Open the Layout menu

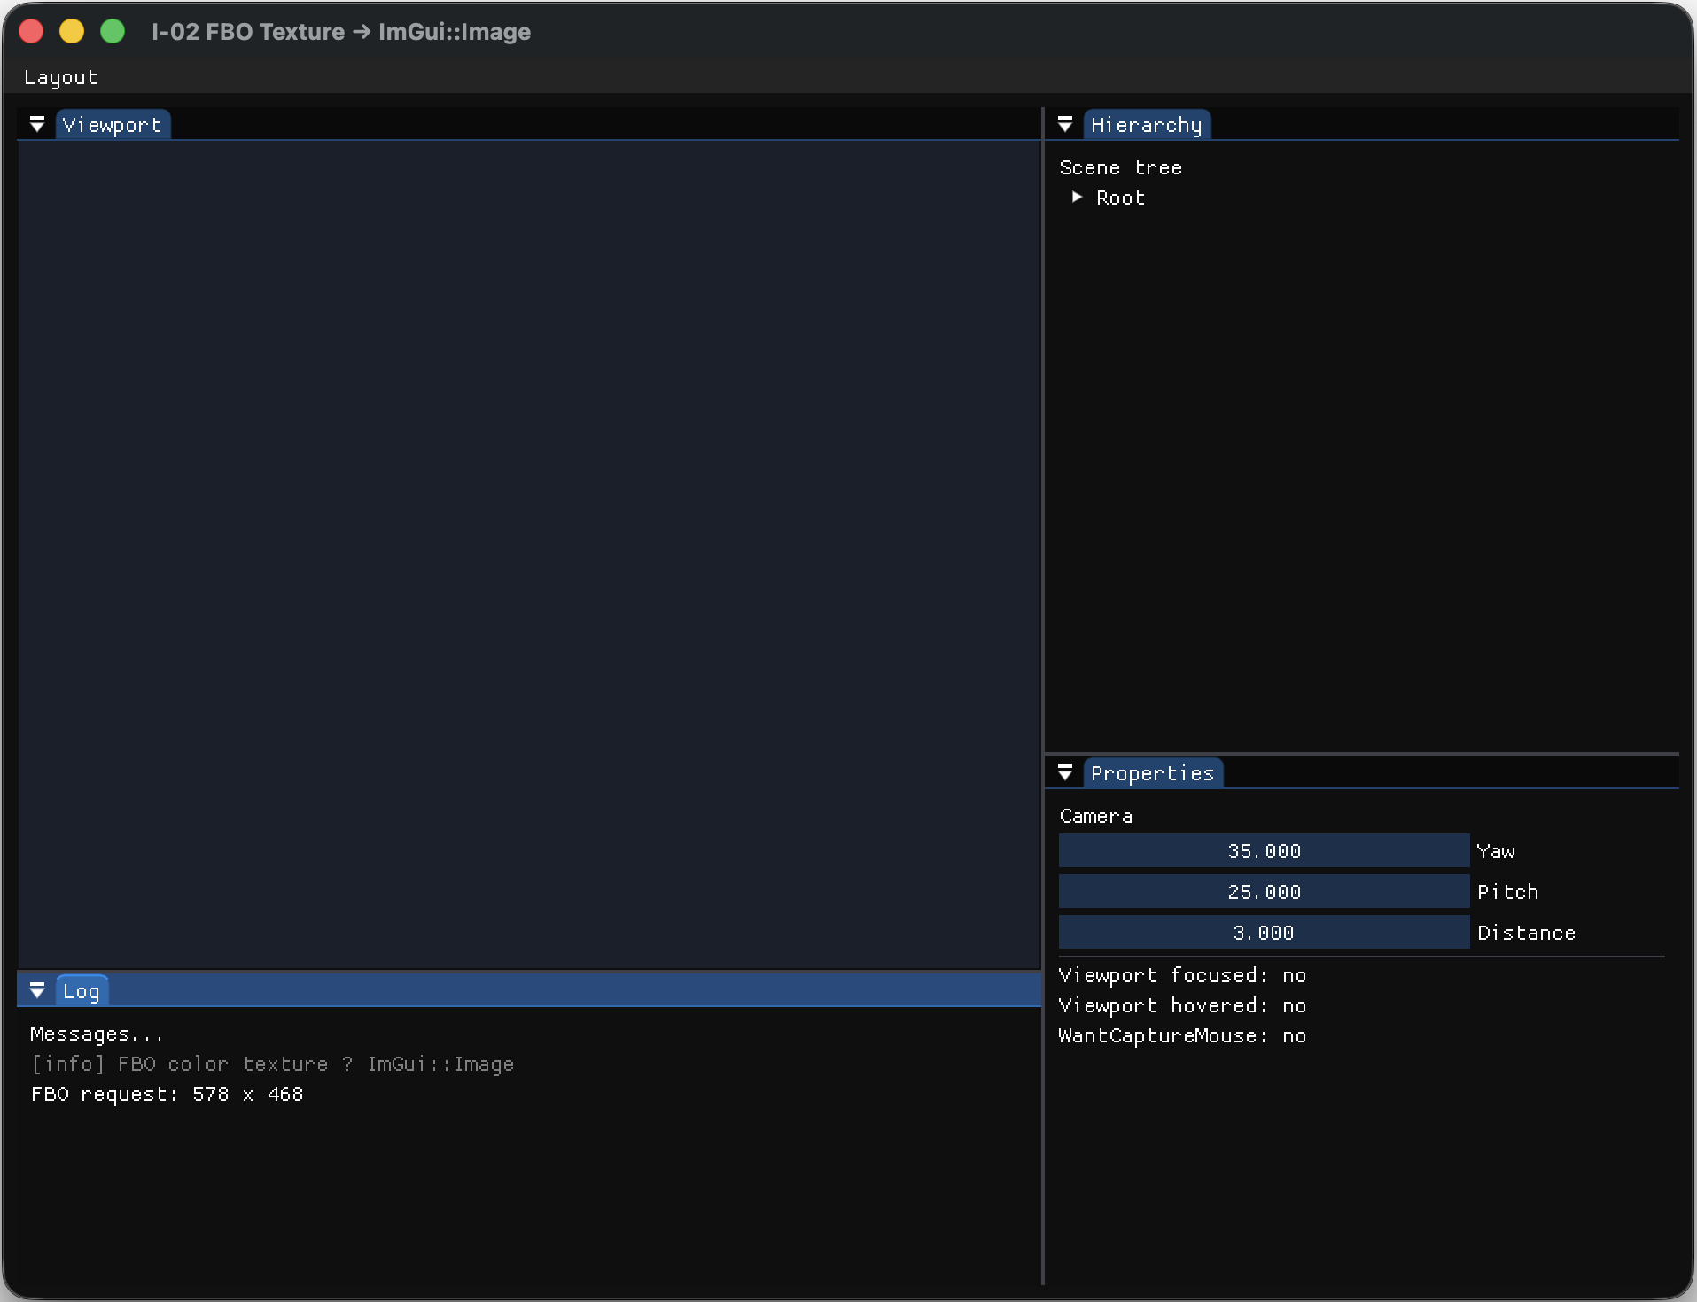pyautogui.click(x=60, y=77)
